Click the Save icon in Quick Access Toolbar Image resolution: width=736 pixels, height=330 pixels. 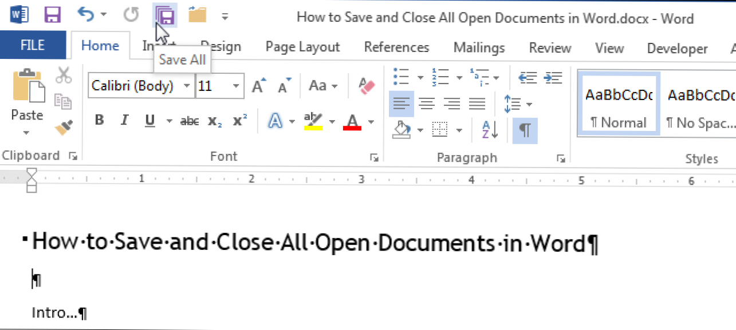[53, 14]
